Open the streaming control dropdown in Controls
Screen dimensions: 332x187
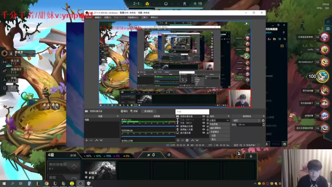(227, 121)
